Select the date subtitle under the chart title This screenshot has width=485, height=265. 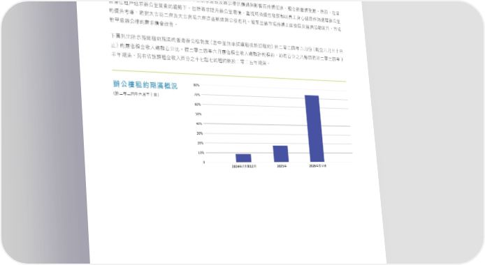click(136, 94)
